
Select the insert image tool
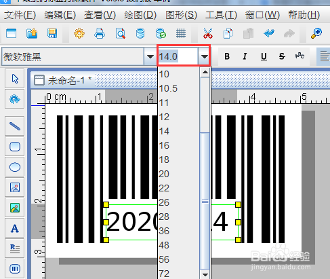tap(15, 187)
